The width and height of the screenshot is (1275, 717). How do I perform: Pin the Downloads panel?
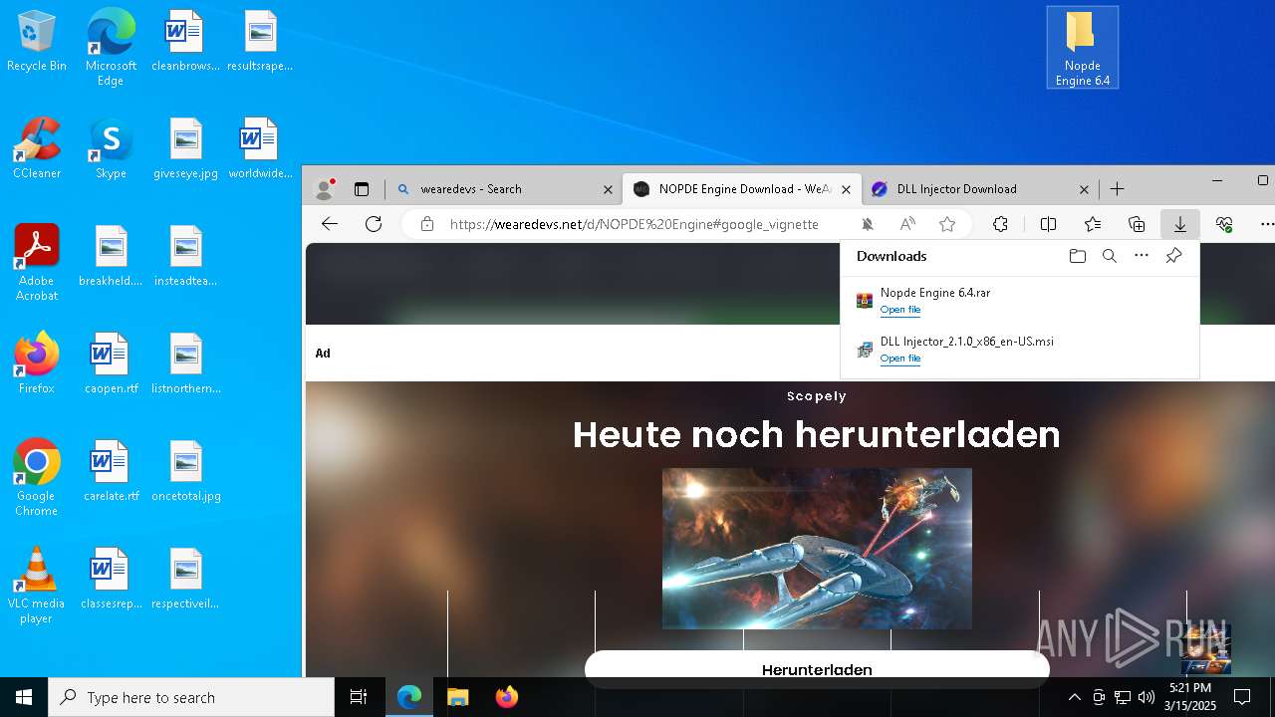click(1173, 256)
